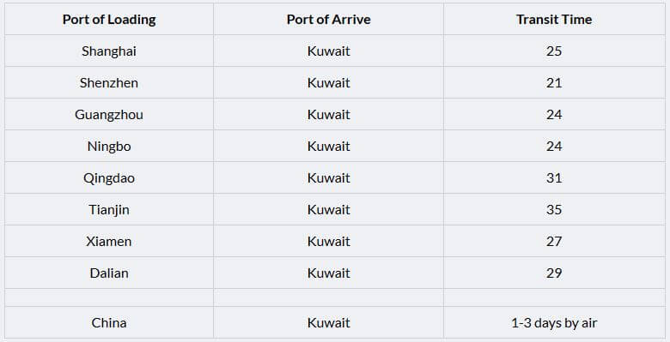This screenshot has width=670, height=342.
Task: Select the Guangzhou port cell
Action: (x=109, y=114)
